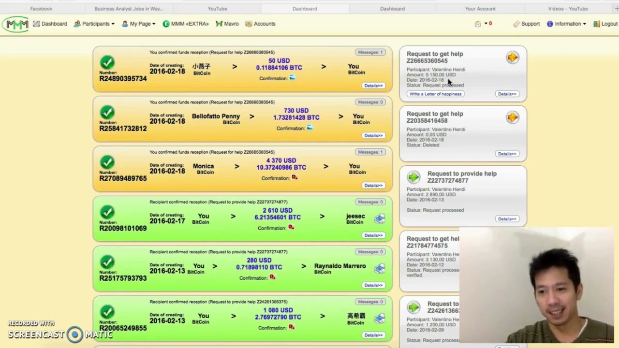View confirmation file of 2 610 USD order
619x348 pixels.
(291, 228)
